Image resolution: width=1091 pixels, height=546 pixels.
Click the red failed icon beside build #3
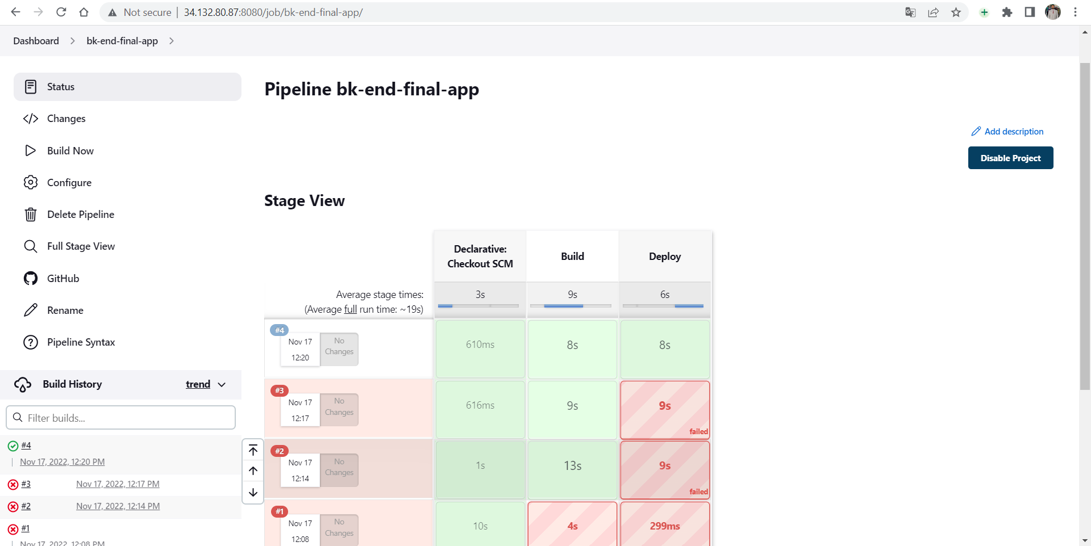pyautogui.click(x=12, y=484)
